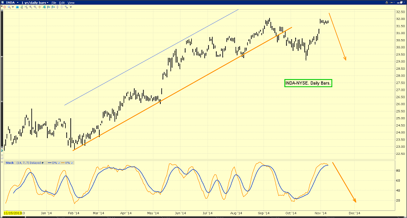The height and width of the screenshot is (218, 407).
Task: Open the File menu
Action: [x=54, y=3]
